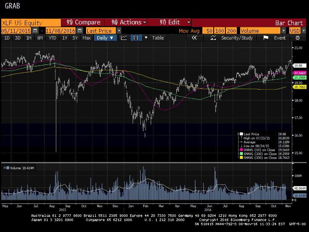Collapse the Volume panel box icon

(x=5, y=168)
